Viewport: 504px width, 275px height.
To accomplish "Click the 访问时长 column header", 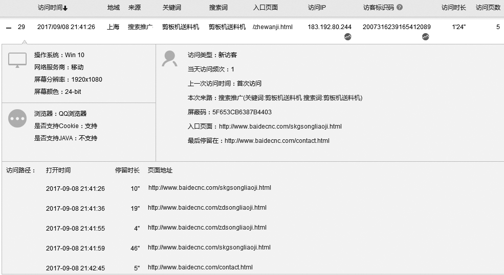I will pyautogui.click(x=453, y=8).
